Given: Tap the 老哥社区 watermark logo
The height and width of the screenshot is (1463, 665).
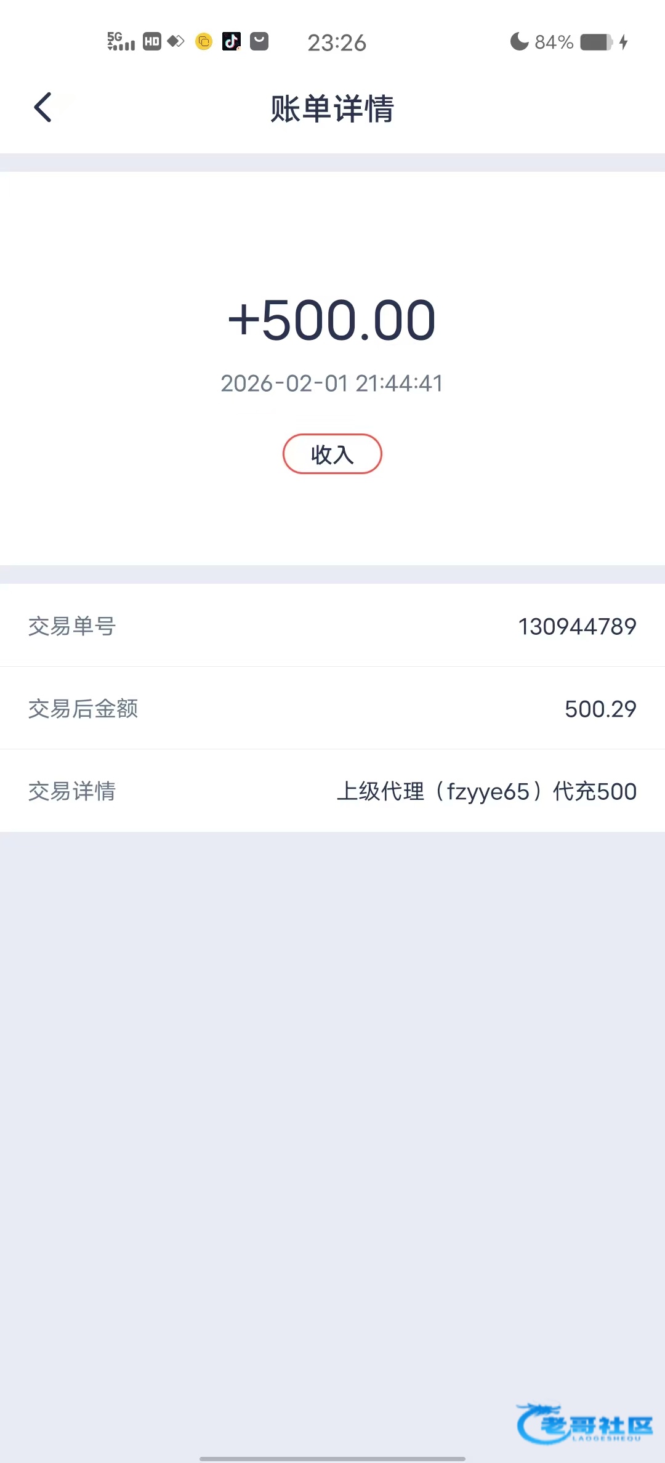Looking at the screenshot, I should point(585,1424).
